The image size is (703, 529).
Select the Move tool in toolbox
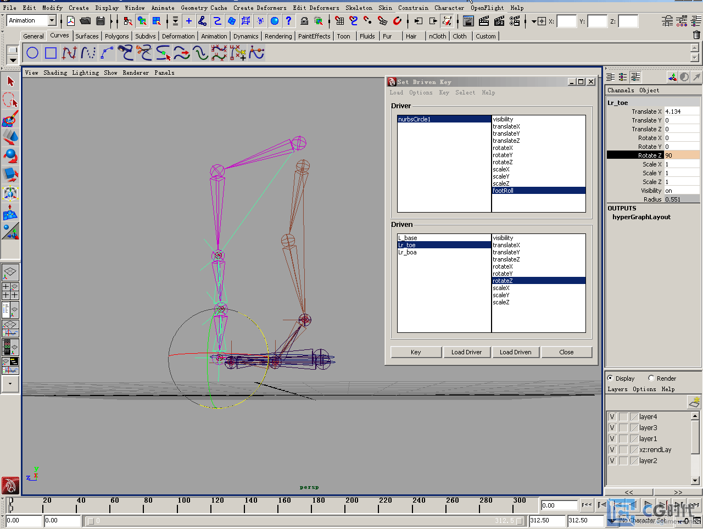(10, 137)
